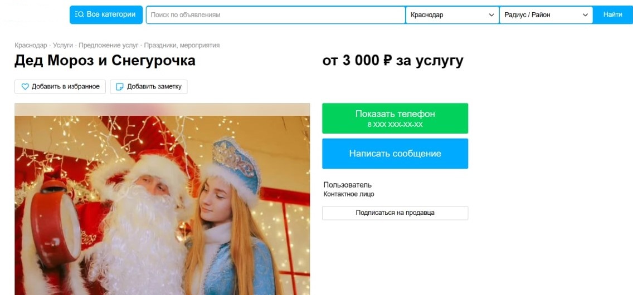This screenshot has height=295, width=633.
Task: Click the Краснодар dropdown arrow
Action: [491, 15]
